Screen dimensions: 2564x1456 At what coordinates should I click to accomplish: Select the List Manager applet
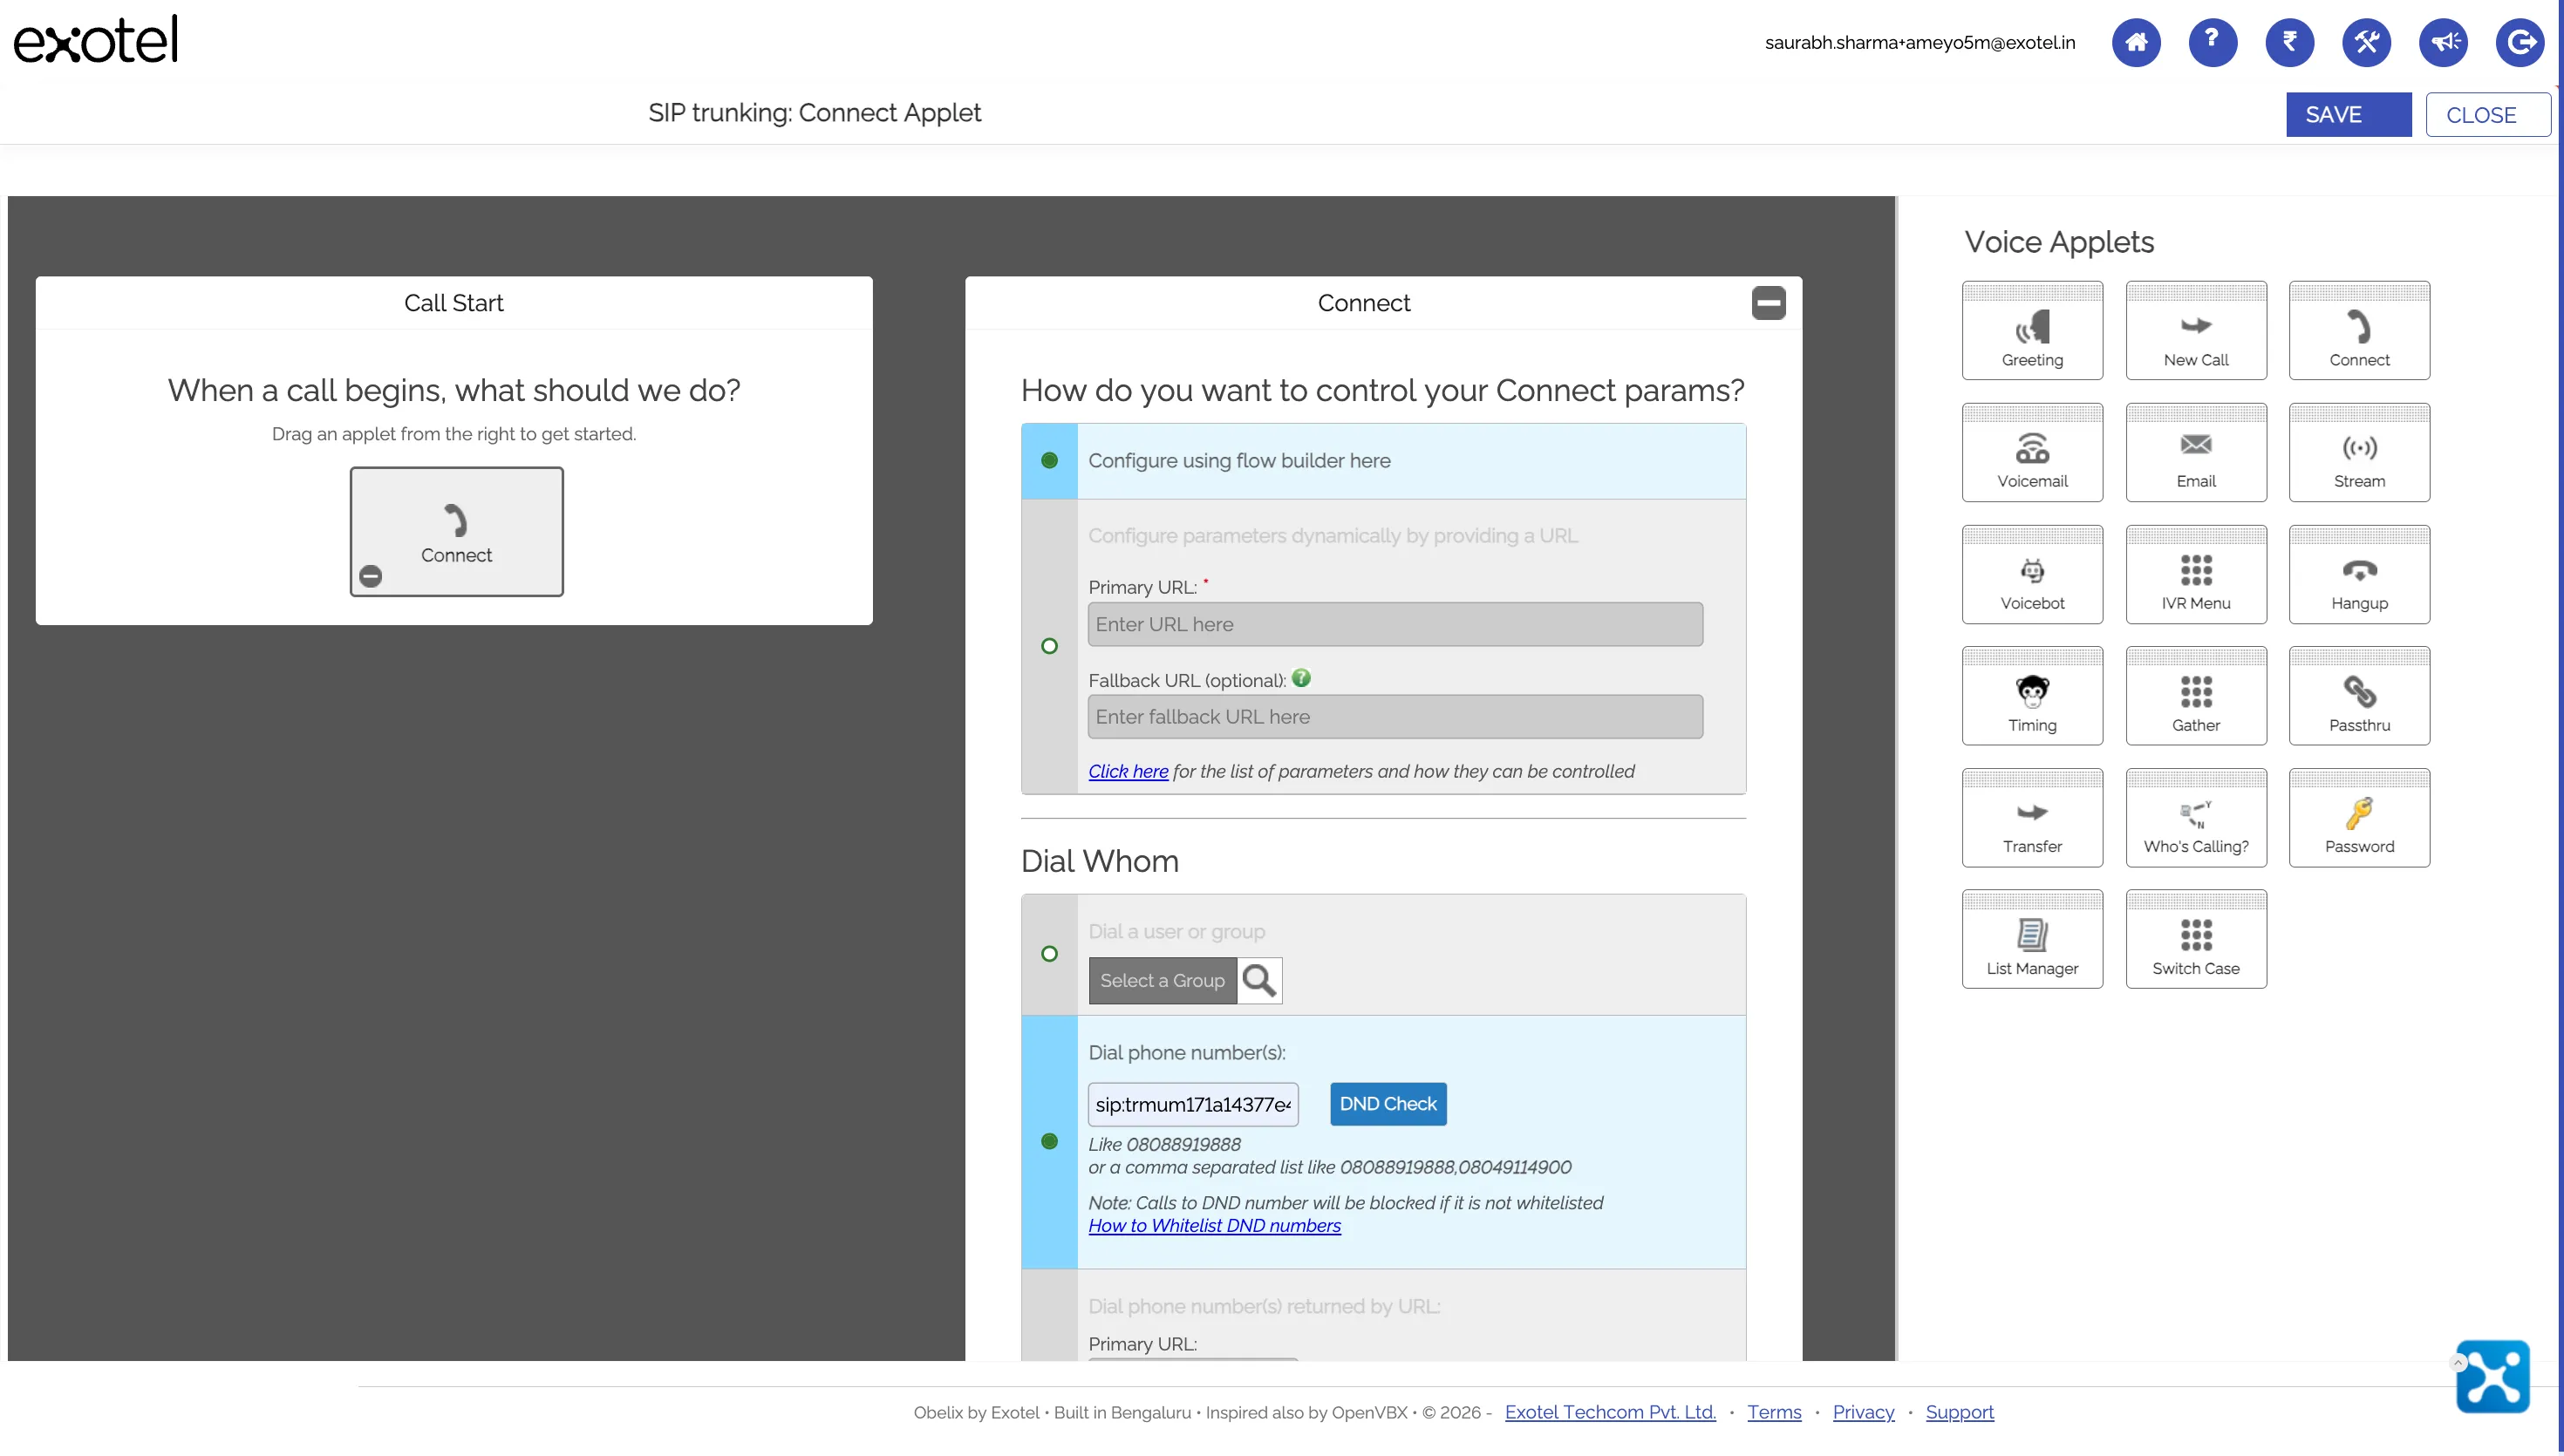tap(2032, 939)
